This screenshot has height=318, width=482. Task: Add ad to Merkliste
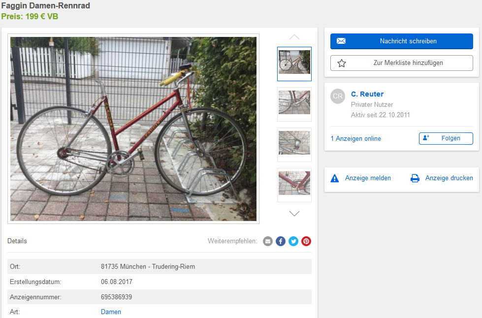[x=401, y=63]
